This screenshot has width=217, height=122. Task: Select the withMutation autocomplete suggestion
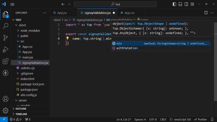(161, 48)
